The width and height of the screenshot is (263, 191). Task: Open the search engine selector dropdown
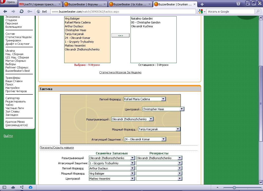(202, 11)
